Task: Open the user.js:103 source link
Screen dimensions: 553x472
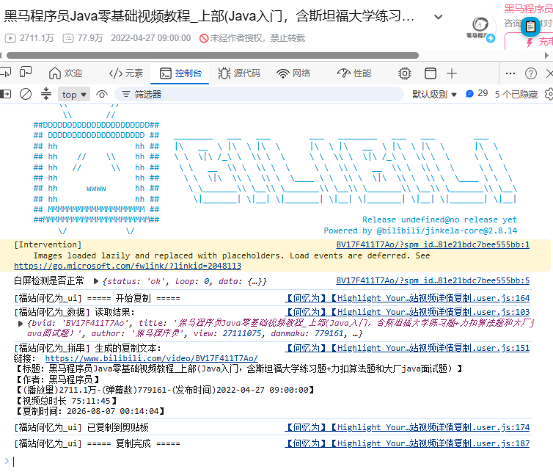Action: 407,312
